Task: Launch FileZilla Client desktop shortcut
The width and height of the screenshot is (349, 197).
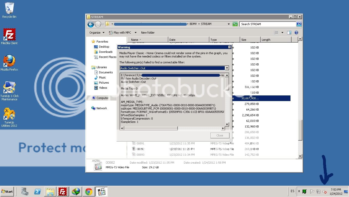Action: point(9,36)
